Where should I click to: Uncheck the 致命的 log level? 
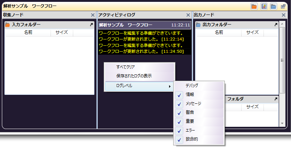pos(199,139)
